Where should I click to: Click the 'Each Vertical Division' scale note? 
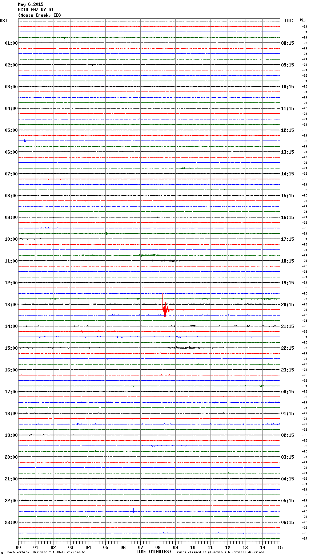(46, 552)
